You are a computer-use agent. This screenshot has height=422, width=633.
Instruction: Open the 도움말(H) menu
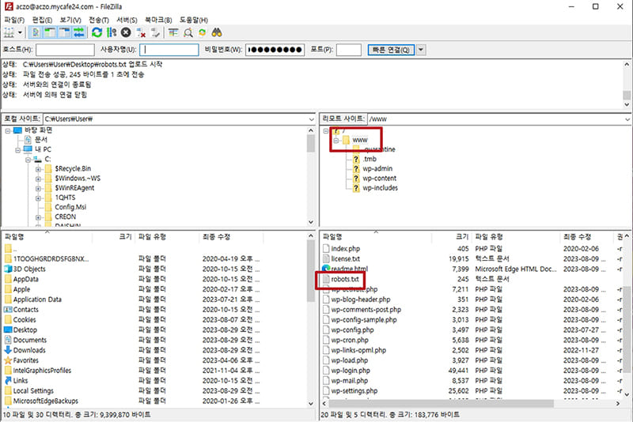pyautogui.click(x=194, y=20)
